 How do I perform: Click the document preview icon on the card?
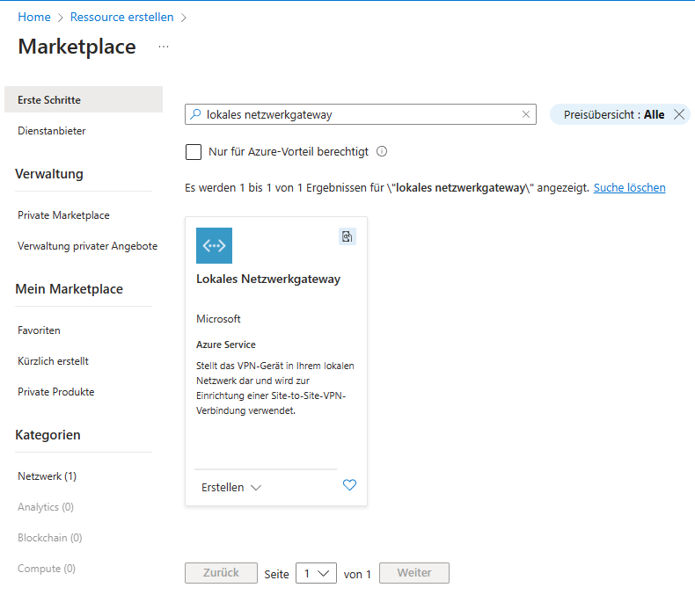click(347, 236)
